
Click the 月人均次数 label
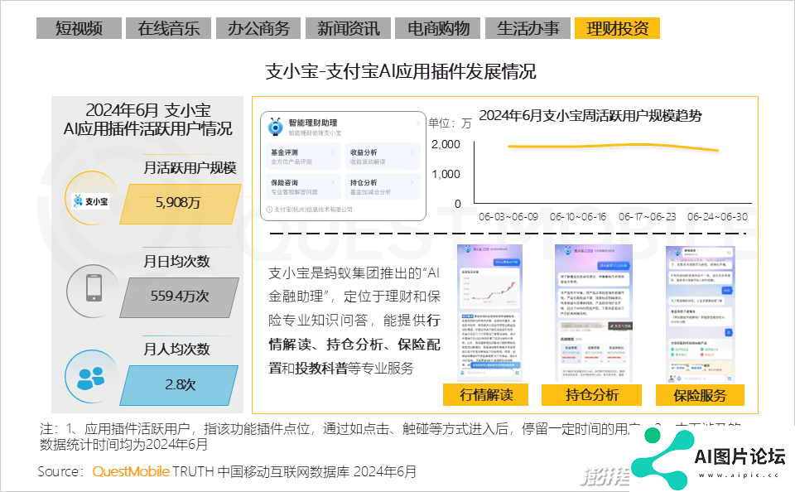pyautogui.click(x=176, y=349)
